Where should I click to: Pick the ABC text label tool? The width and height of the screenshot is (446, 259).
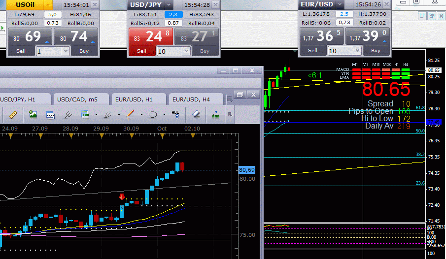pyautogui.click(x=175, y=114)
